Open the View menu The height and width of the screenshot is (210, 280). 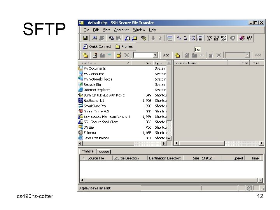(106, 30)
